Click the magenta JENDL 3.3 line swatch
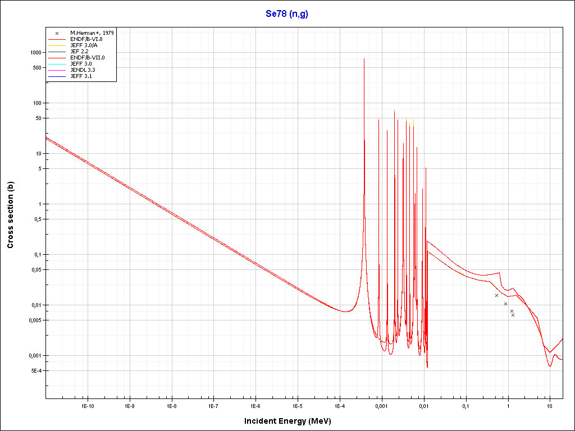The height and width of the screenshot is (431, 575). (57, 70)
